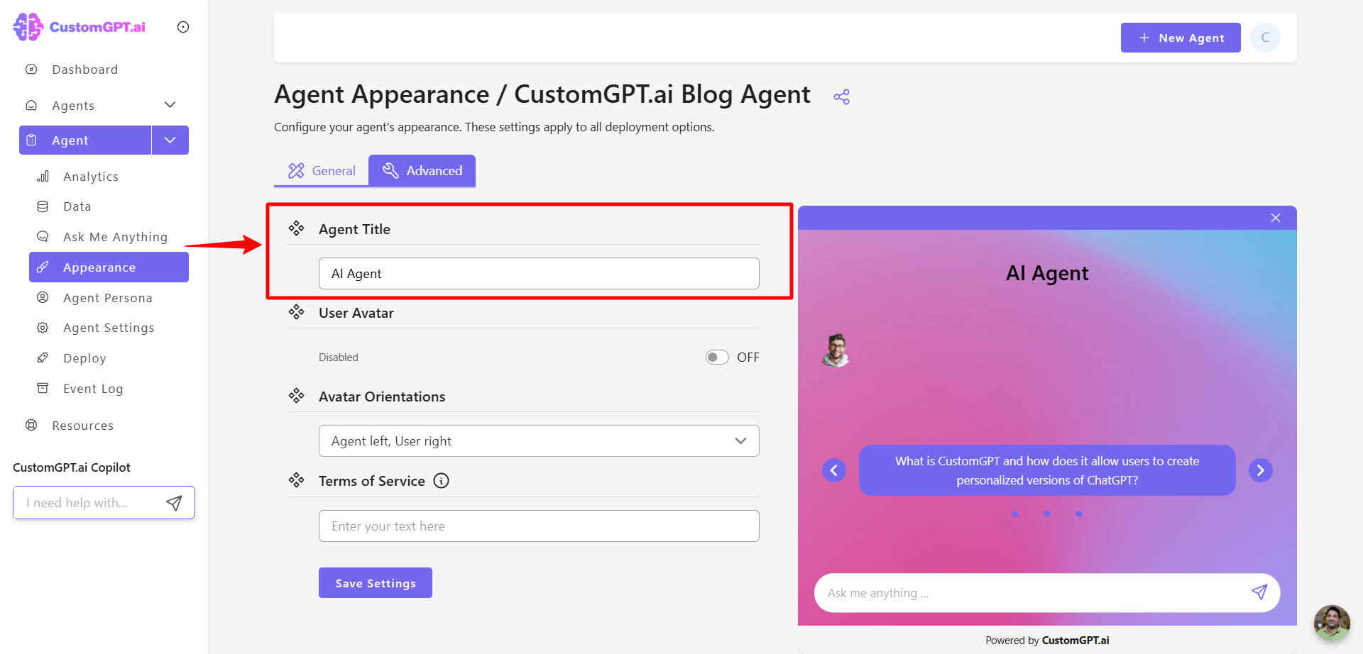Open the user profile avatar C
The height and width of the screenshot is (654, 1363).
pos(1265,38)
